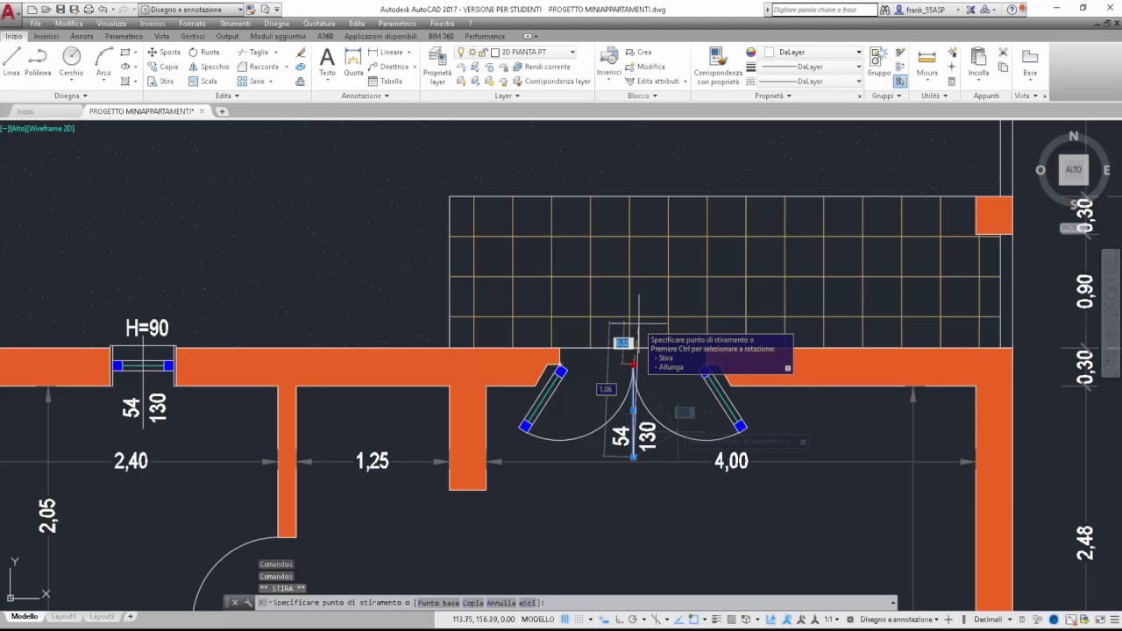The width and height of the screenshot is (1122, 631).
Task: Toggle group selection on/off button
Action: [x=900, y=82]
